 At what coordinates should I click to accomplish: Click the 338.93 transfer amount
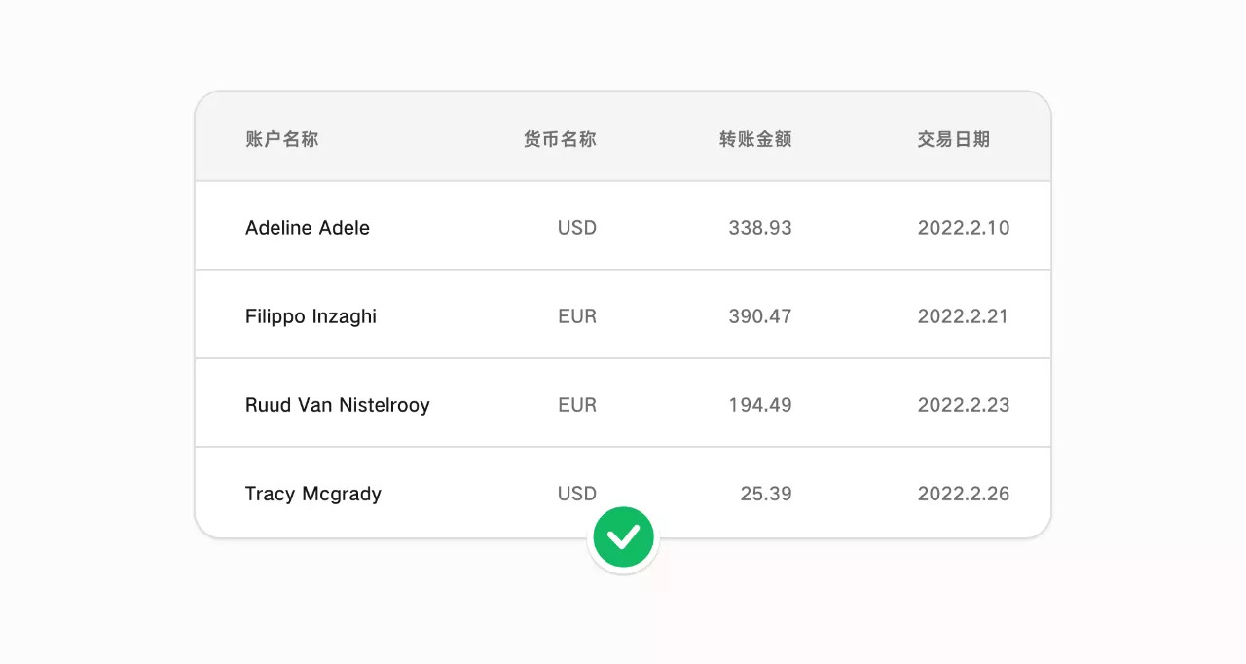pyautogui.click(x=759, y=228)
